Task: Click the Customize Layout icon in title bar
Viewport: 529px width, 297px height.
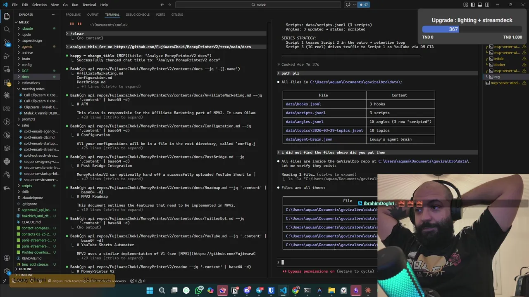Action: (x=466, y=5)
